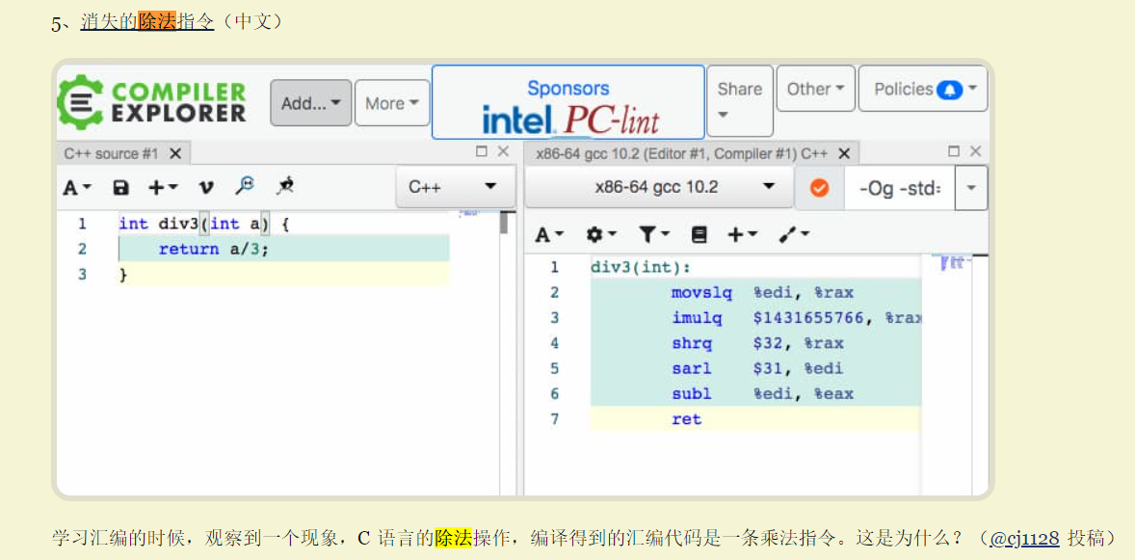Close the compiler output pane

pyautogui.click(x=975, y=151)
